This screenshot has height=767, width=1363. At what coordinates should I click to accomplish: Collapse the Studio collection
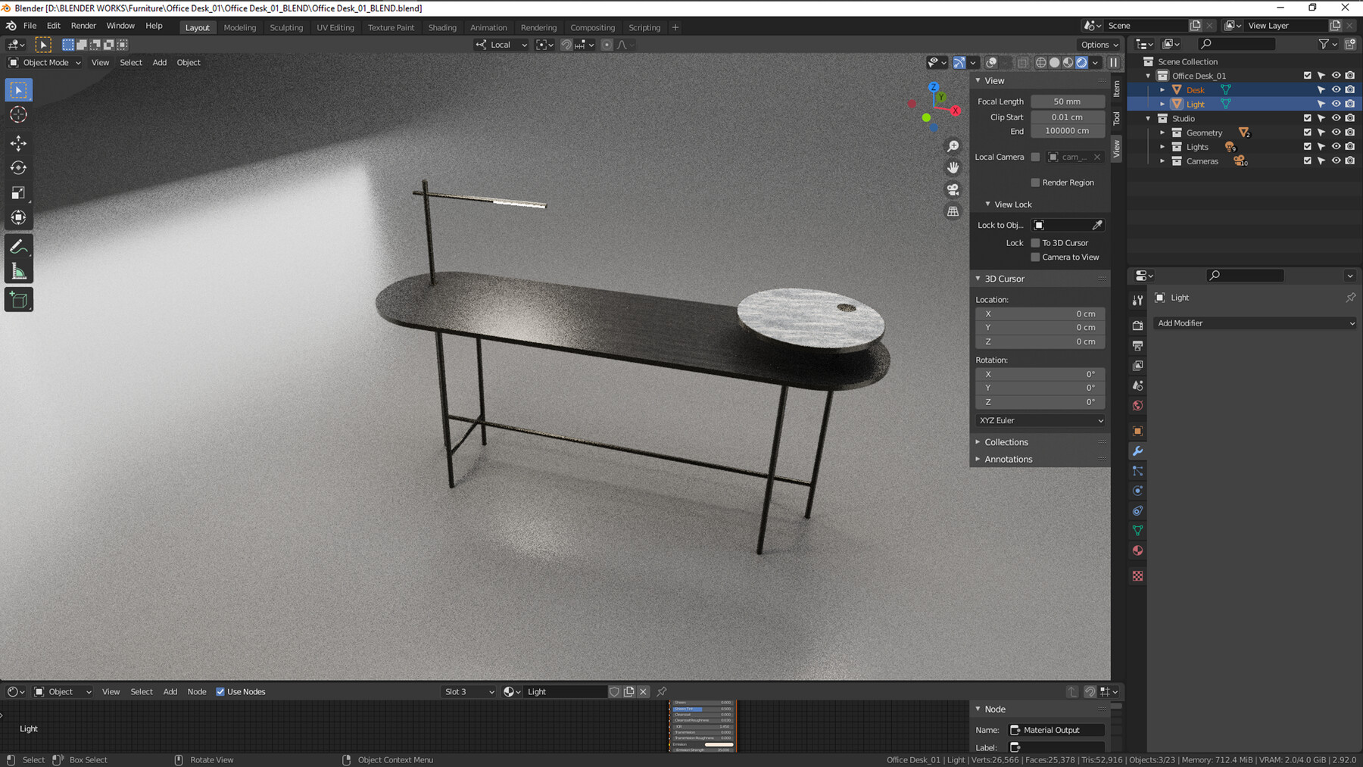[x=1149, y=118]
